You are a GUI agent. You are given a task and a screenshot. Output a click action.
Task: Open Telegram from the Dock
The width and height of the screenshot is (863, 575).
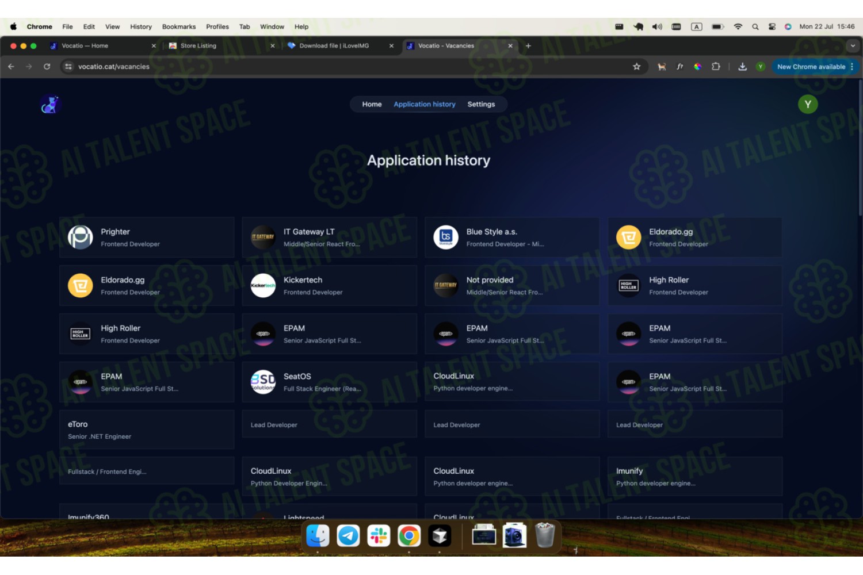point(348,536)
